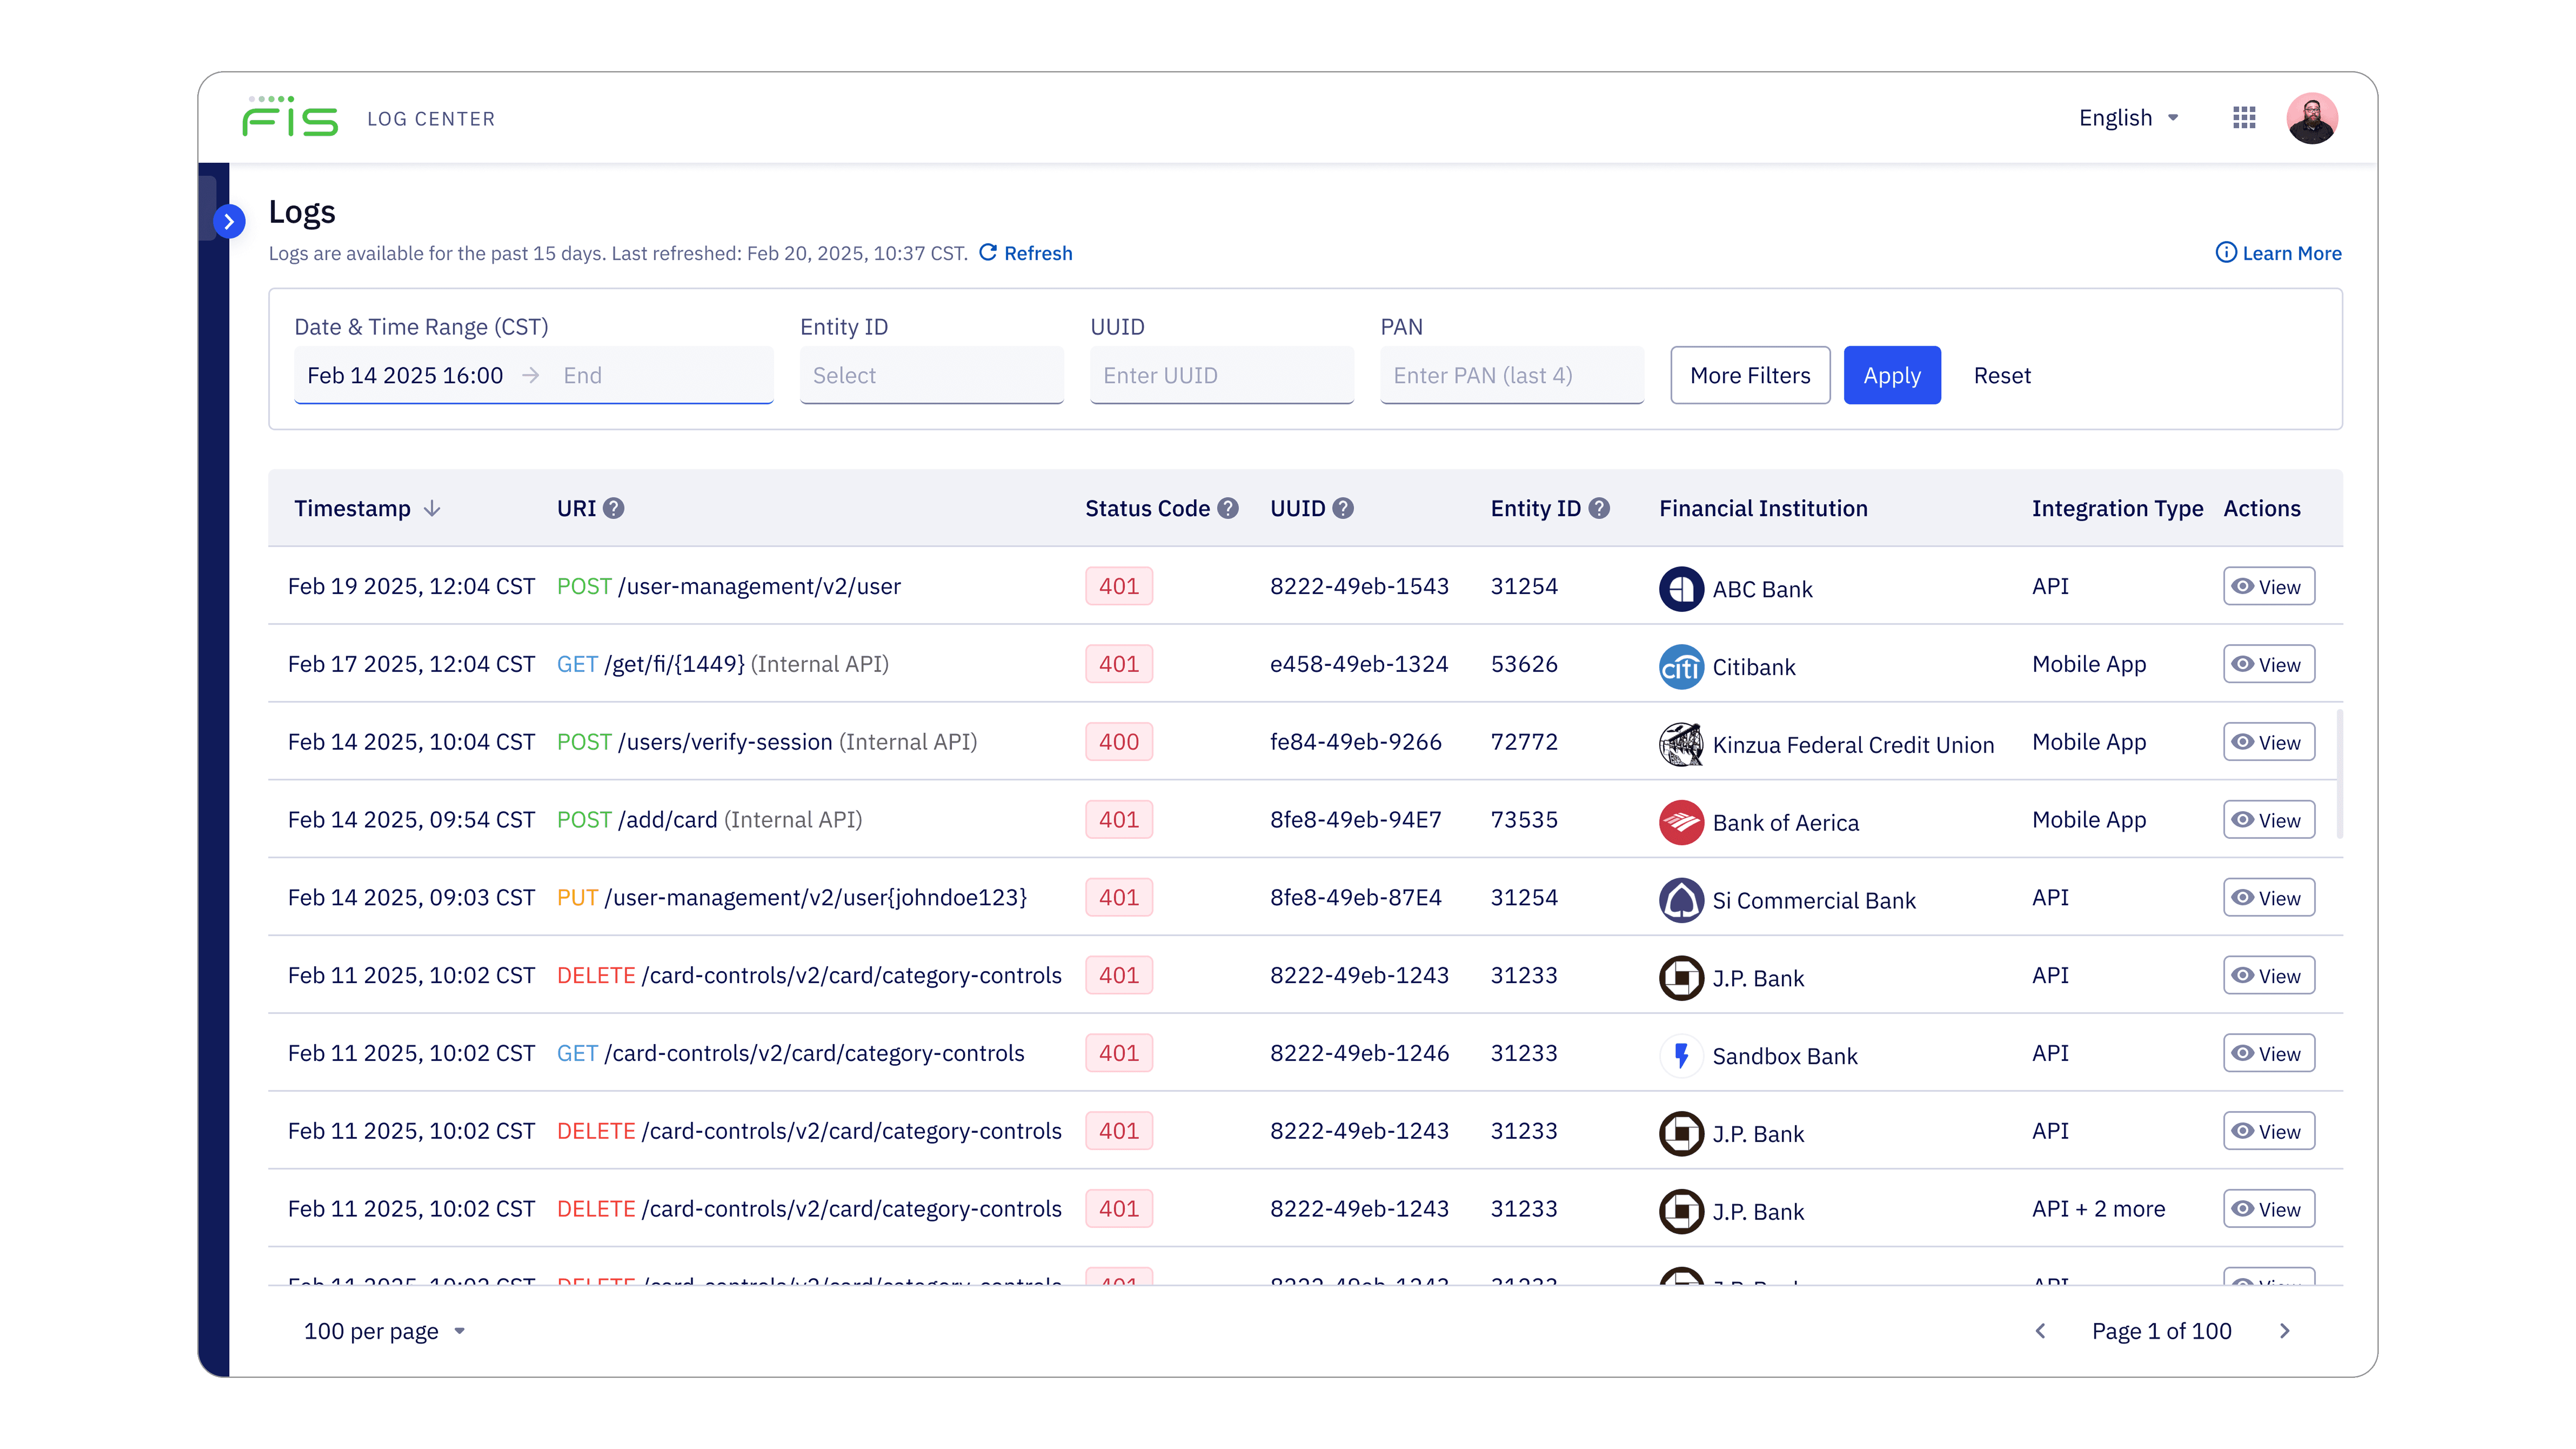Click the Entity ID column help icon
This screenshot has width=2576, height=1449.
1599,508
